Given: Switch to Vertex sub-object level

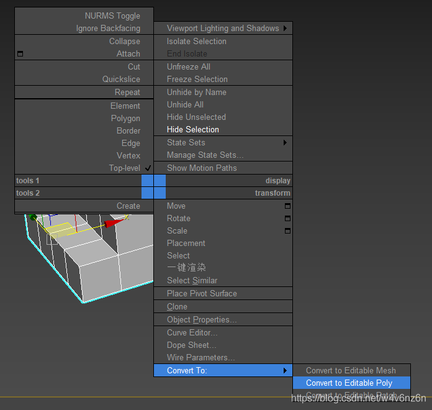Looking at the screenshot, I should pos(128,155).
